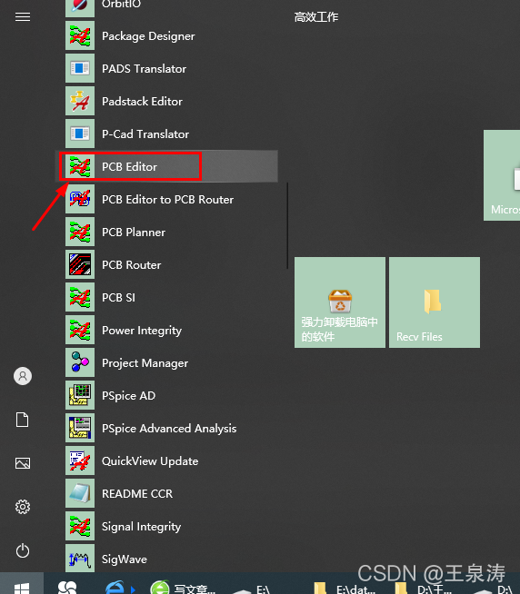Select the PCB Editor label
This screenshot has height=594, width=520.
click(x=129, y=167)
